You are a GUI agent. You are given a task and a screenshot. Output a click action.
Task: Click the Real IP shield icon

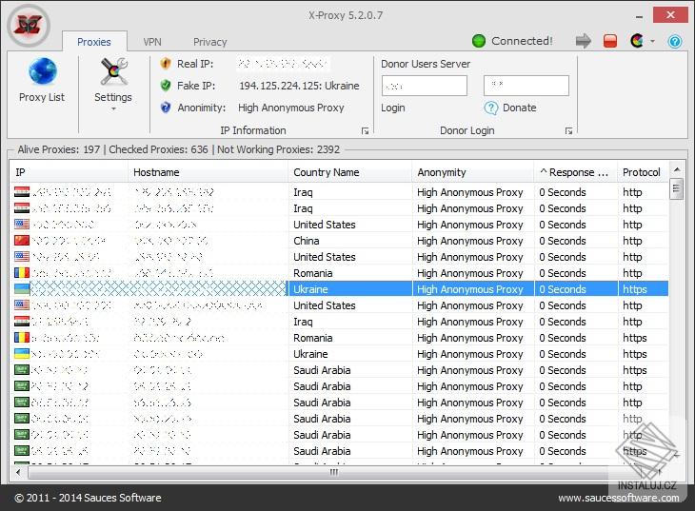point(166,64)
